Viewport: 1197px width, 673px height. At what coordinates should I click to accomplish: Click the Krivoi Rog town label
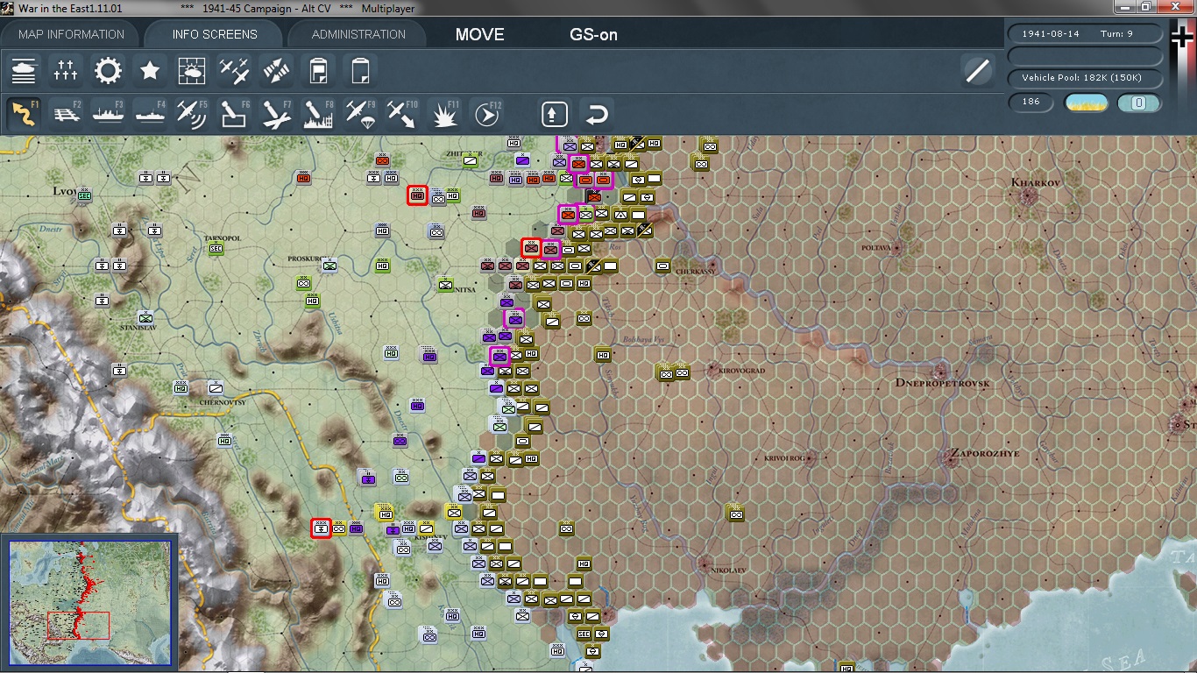784,457
